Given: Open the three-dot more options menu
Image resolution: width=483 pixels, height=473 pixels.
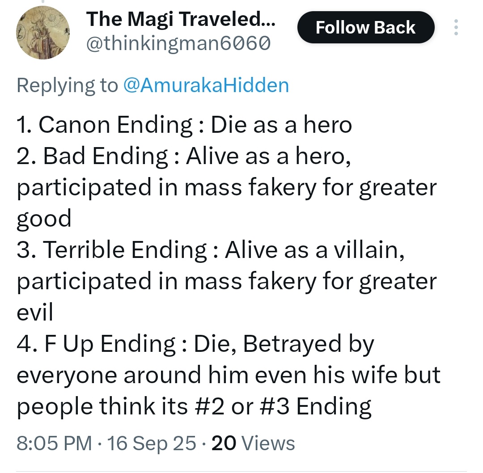Looking at the screenshot, I should click(x=456, y=27).
